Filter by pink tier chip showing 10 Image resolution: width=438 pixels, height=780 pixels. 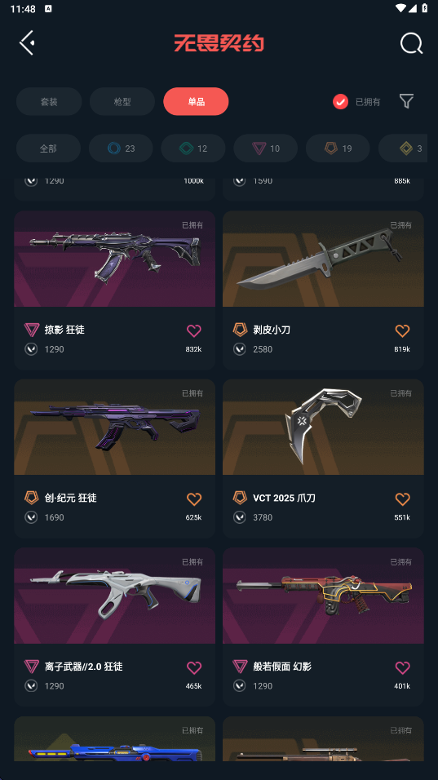click(265, 148)
